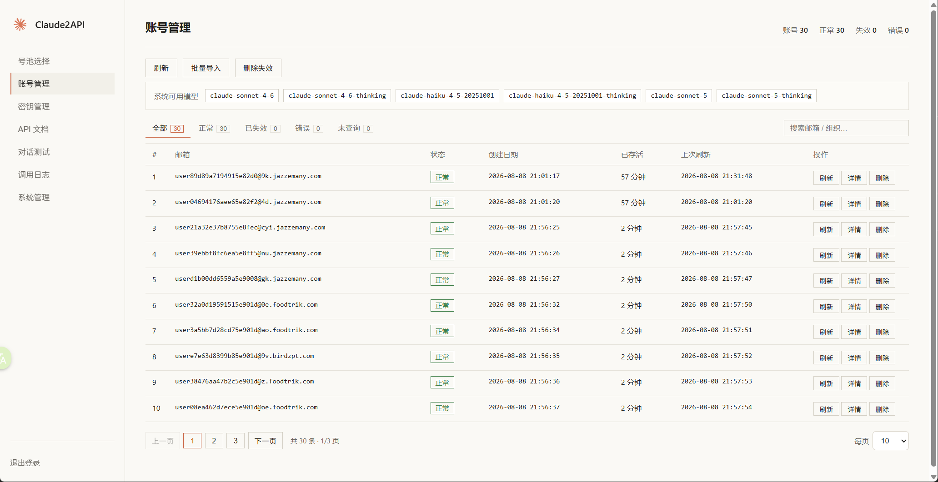Click the vertical scrollbar on the right
The width and height of the screenshot is (938, 482).
(x=933, y=239)
